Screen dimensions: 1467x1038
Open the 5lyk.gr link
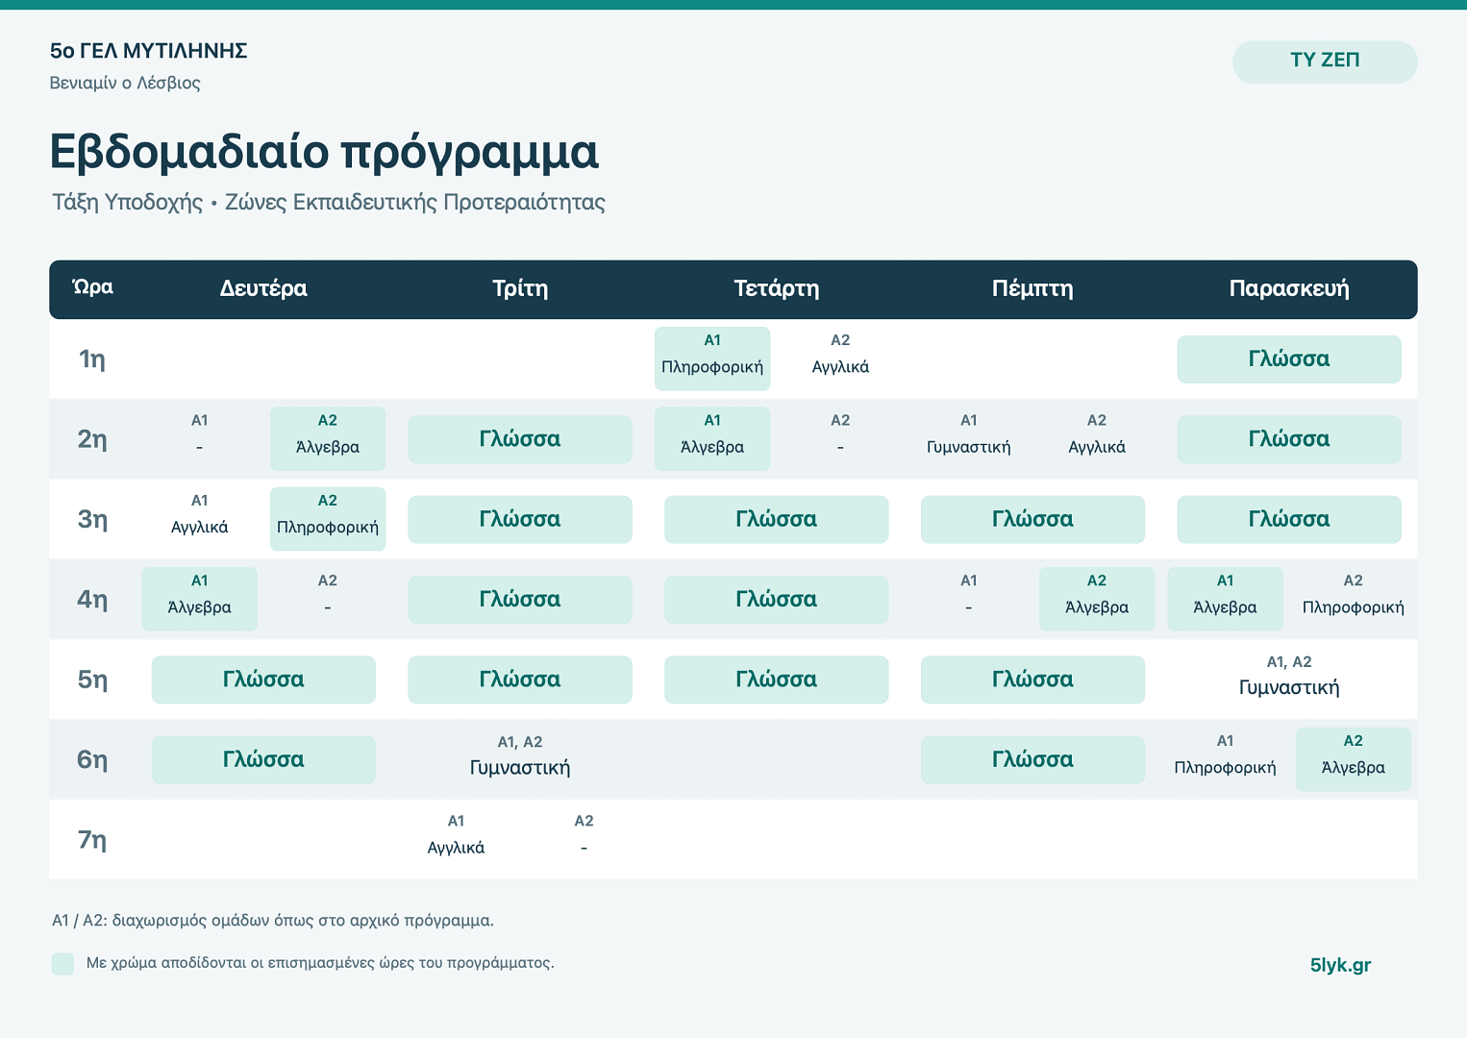pyautogui.click(x=1340, y=965)
